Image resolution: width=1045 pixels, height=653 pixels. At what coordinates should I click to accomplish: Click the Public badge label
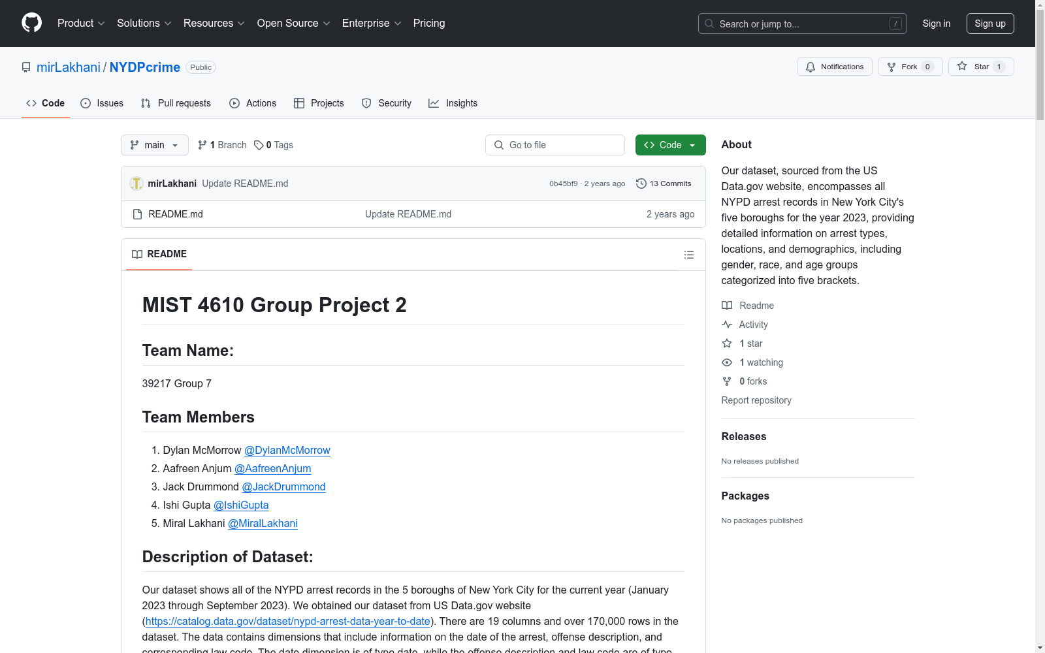[201, 67]
